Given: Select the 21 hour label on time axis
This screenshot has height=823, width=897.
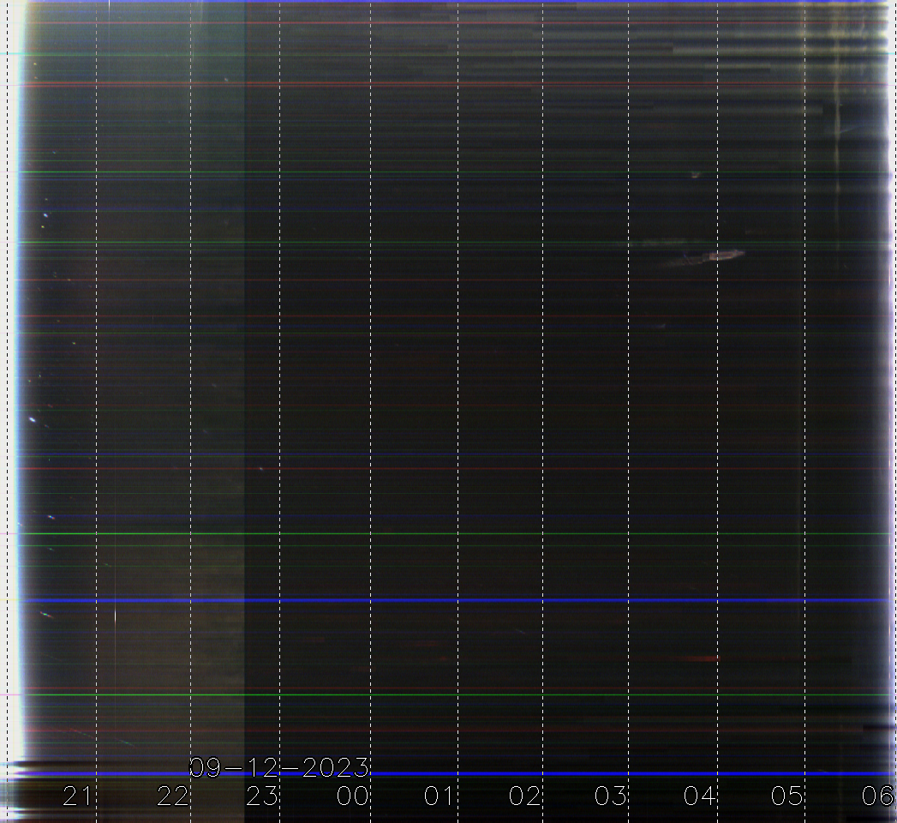Looking at the screenshot, I should pos(76,796).
